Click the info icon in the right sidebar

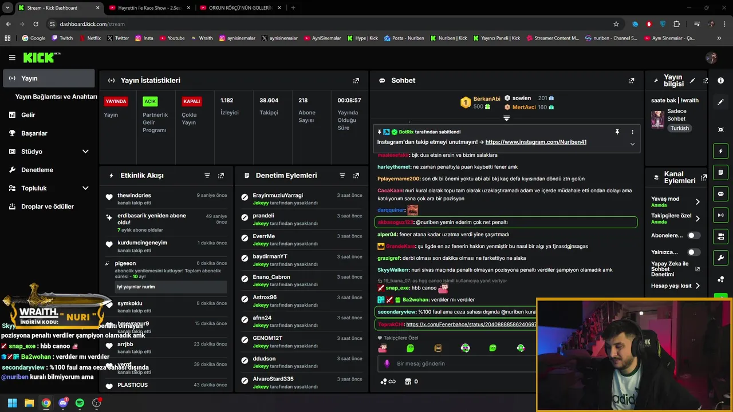coord(720,81)
